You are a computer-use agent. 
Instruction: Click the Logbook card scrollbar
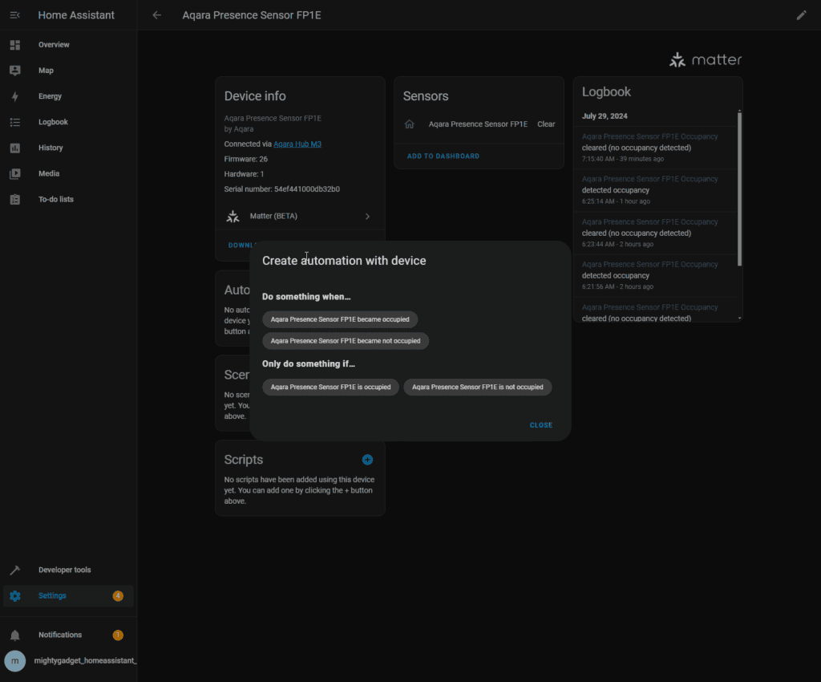[x=739, y=189]
